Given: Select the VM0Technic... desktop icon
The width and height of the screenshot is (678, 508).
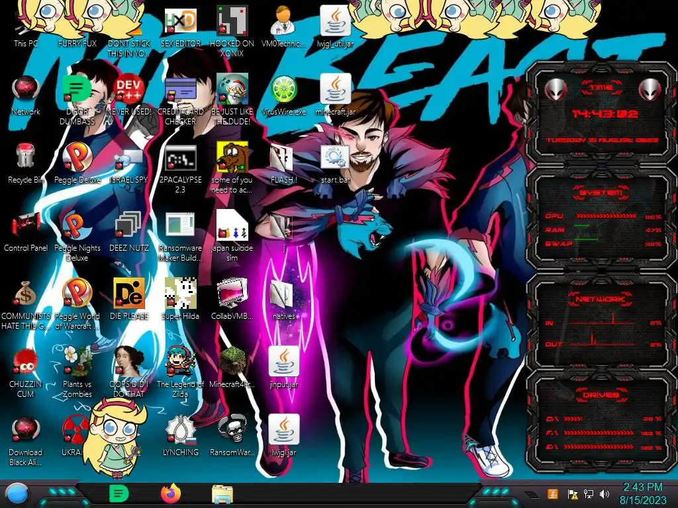Looking at the screenshot, I should [283, 26].
